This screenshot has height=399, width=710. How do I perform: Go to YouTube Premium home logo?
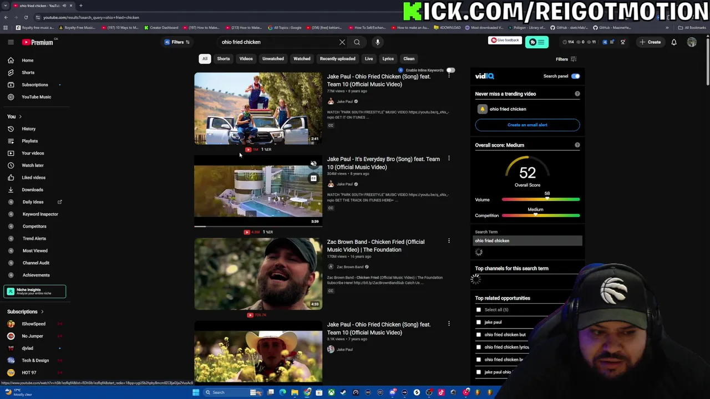[x=38, y=42]
